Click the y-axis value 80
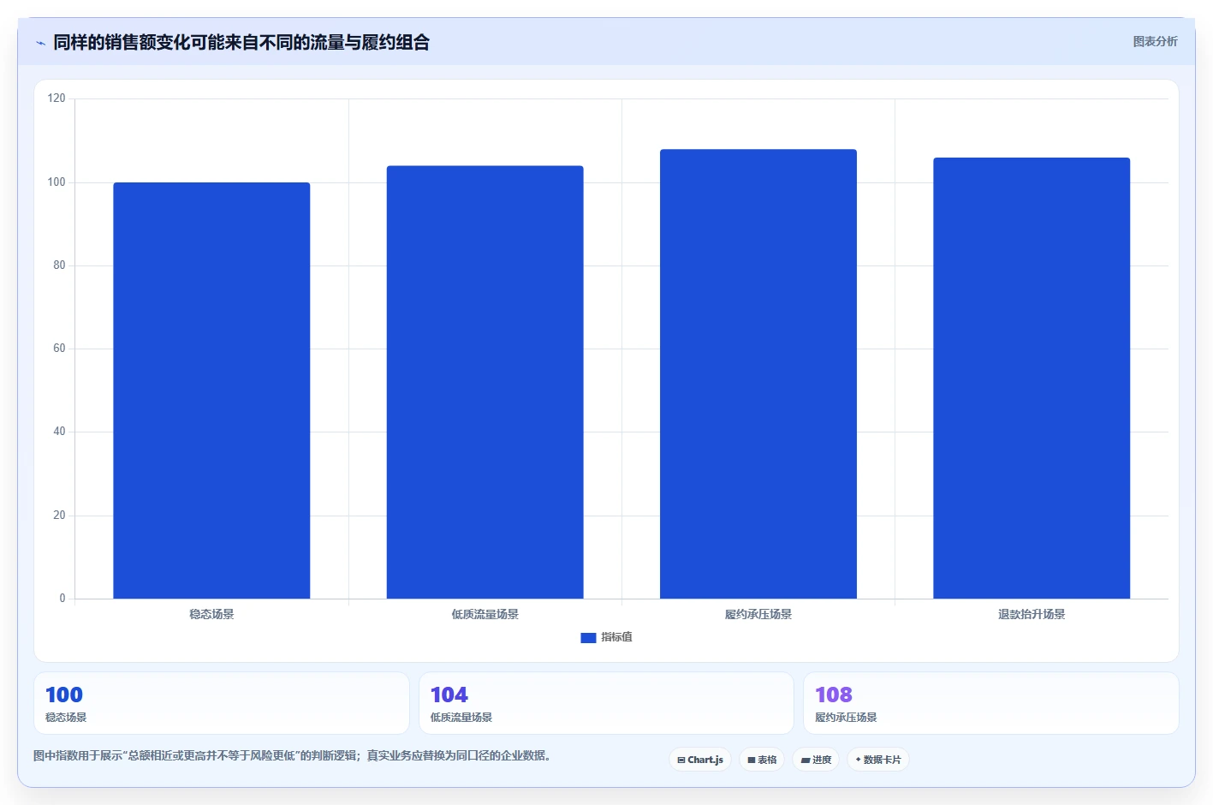The width and height of the screenshot is (1213, 805). click(59, 265)
